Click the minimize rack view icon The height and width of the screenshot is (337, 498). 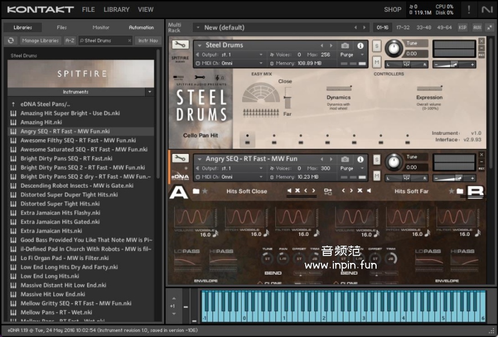pos(490,27)
